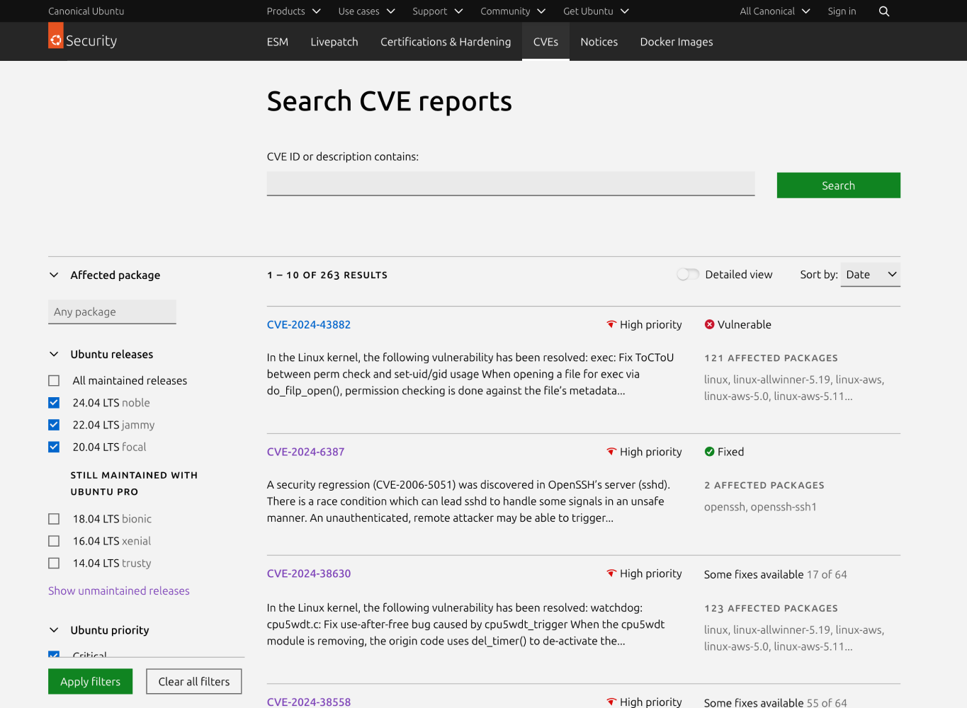Image resolution: width=967 pixels, height=708 pixels.
Task: Check 18.04 LTS bionic
Action: click(54, 519)
